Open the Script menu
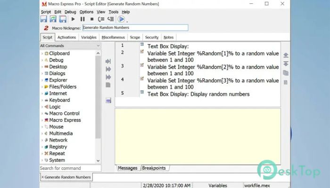 pos(46,12)
